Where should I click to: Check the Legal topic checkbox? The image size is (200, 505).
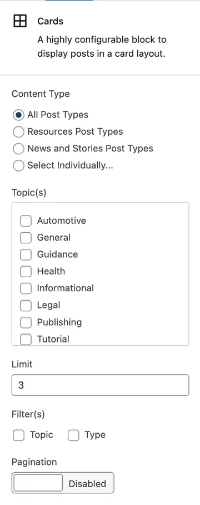26,305
